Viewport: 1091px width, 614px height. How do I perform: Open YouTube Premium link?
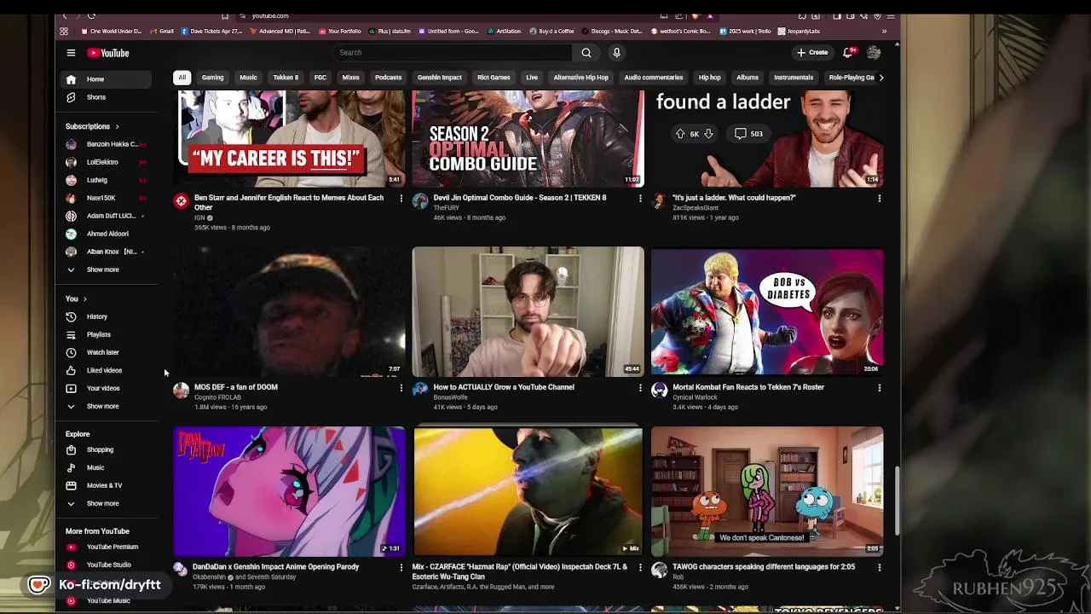coord(107,547)
